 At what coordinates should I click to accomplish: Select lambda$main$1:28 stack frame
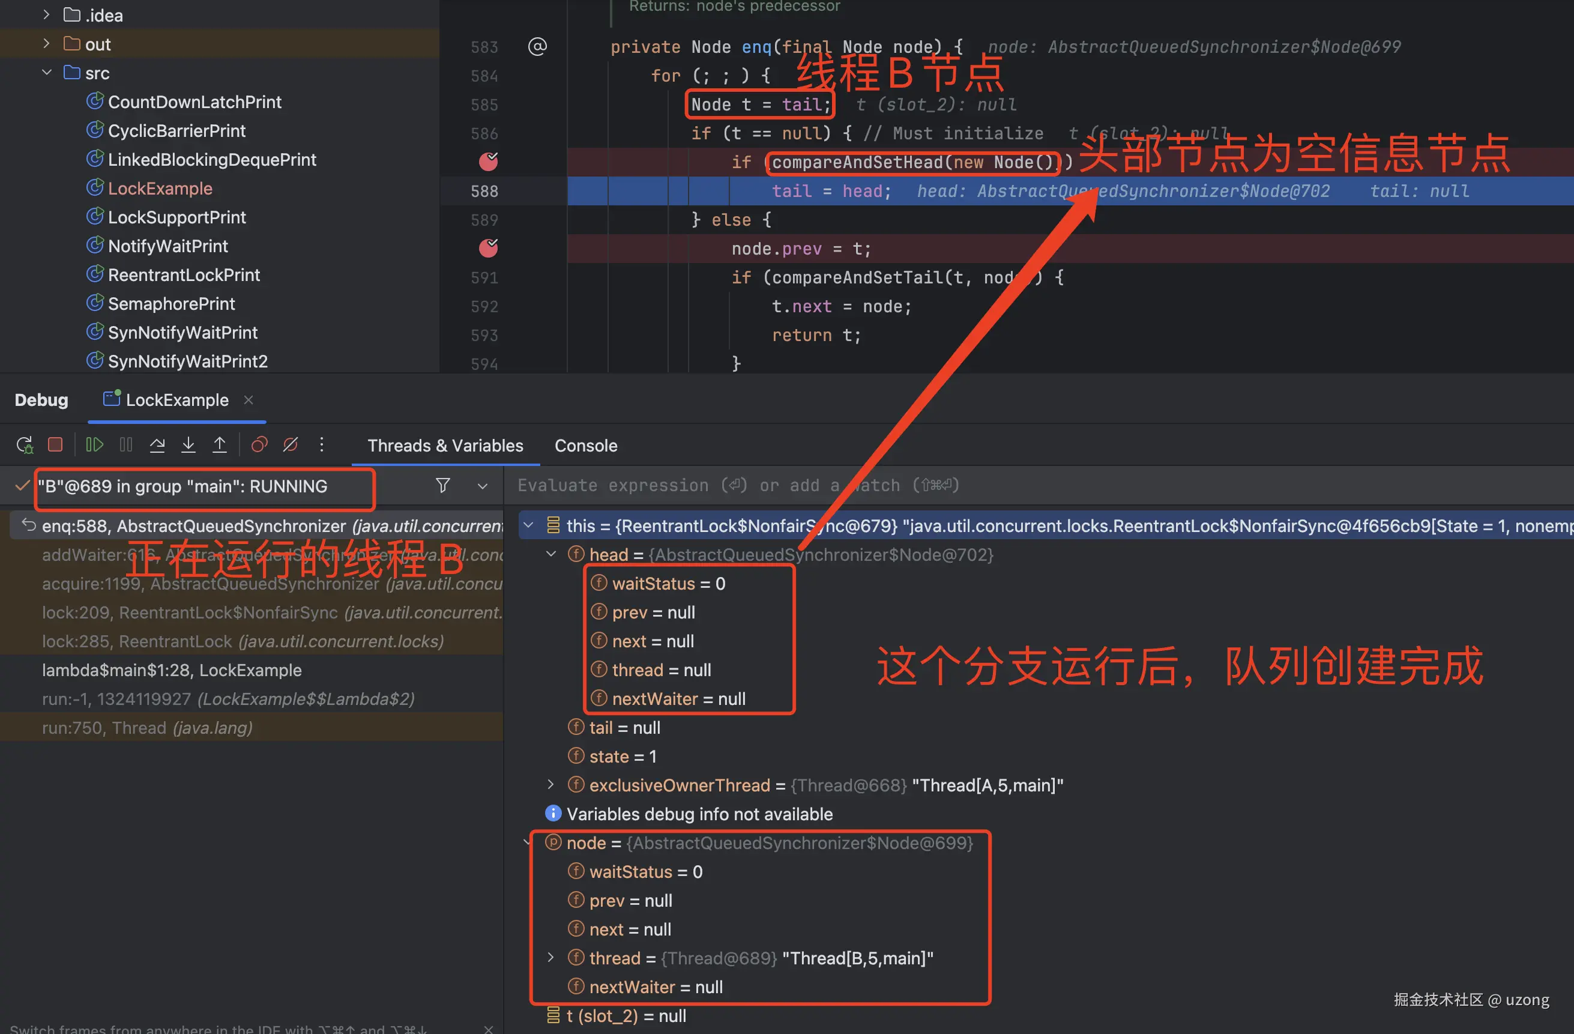point(172,670)
